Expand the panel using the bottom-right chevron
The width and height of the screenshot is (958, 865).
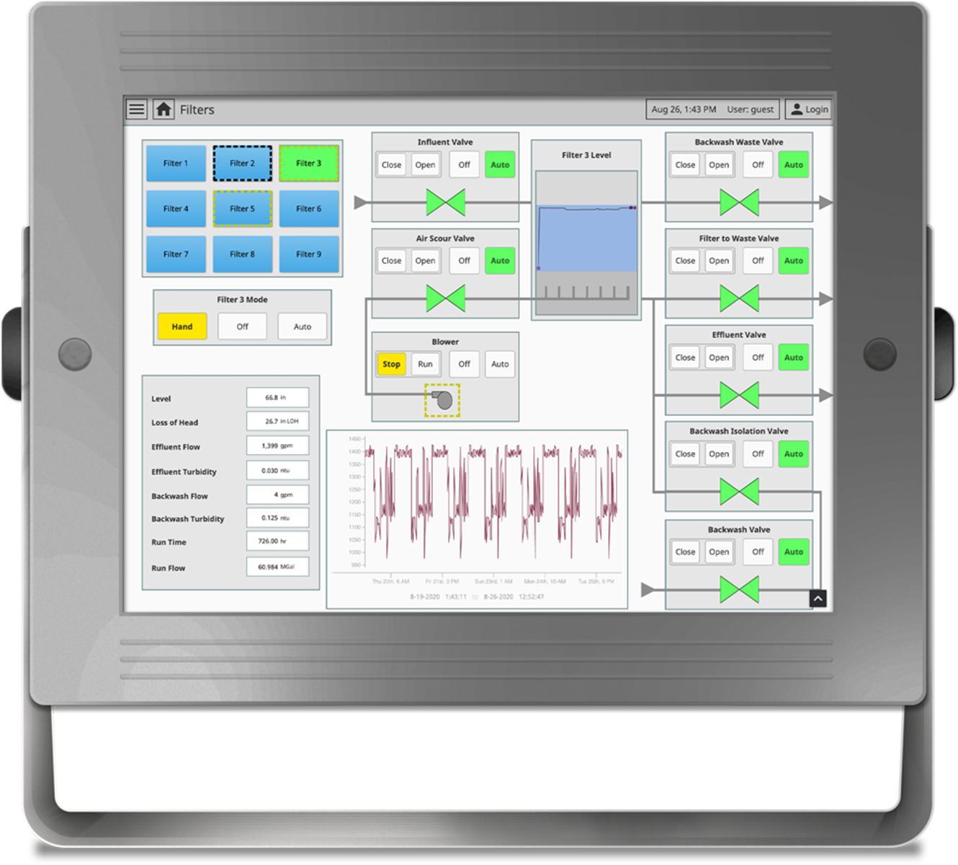point(818,598)
